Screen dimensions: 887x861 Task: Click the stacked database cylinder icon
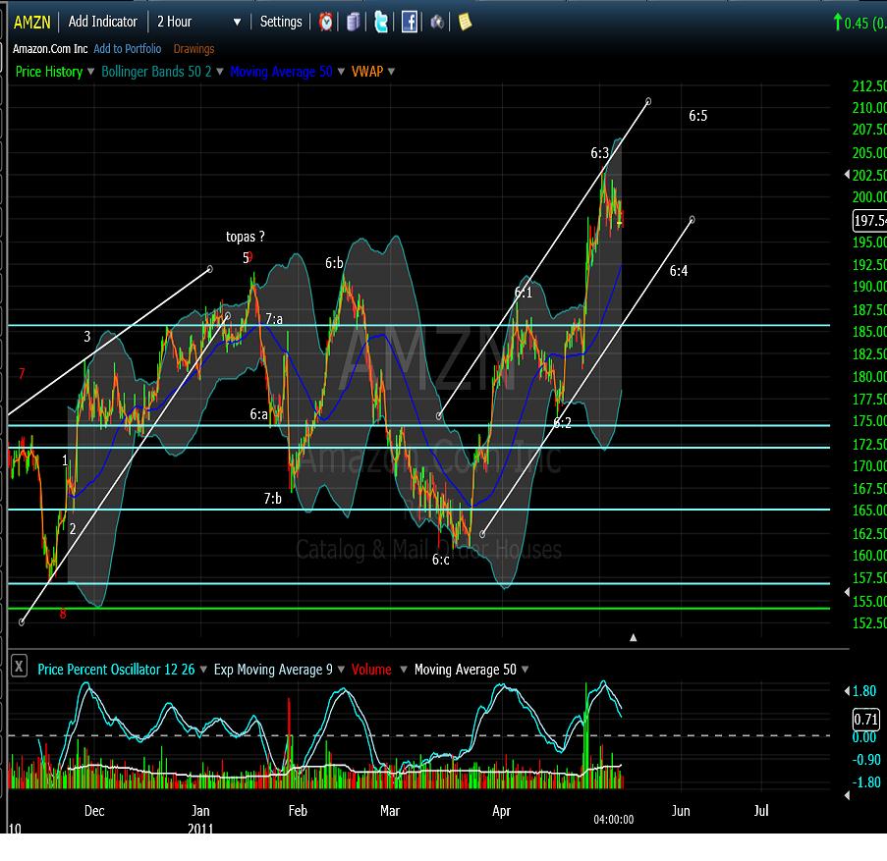[x=353, y=22]
